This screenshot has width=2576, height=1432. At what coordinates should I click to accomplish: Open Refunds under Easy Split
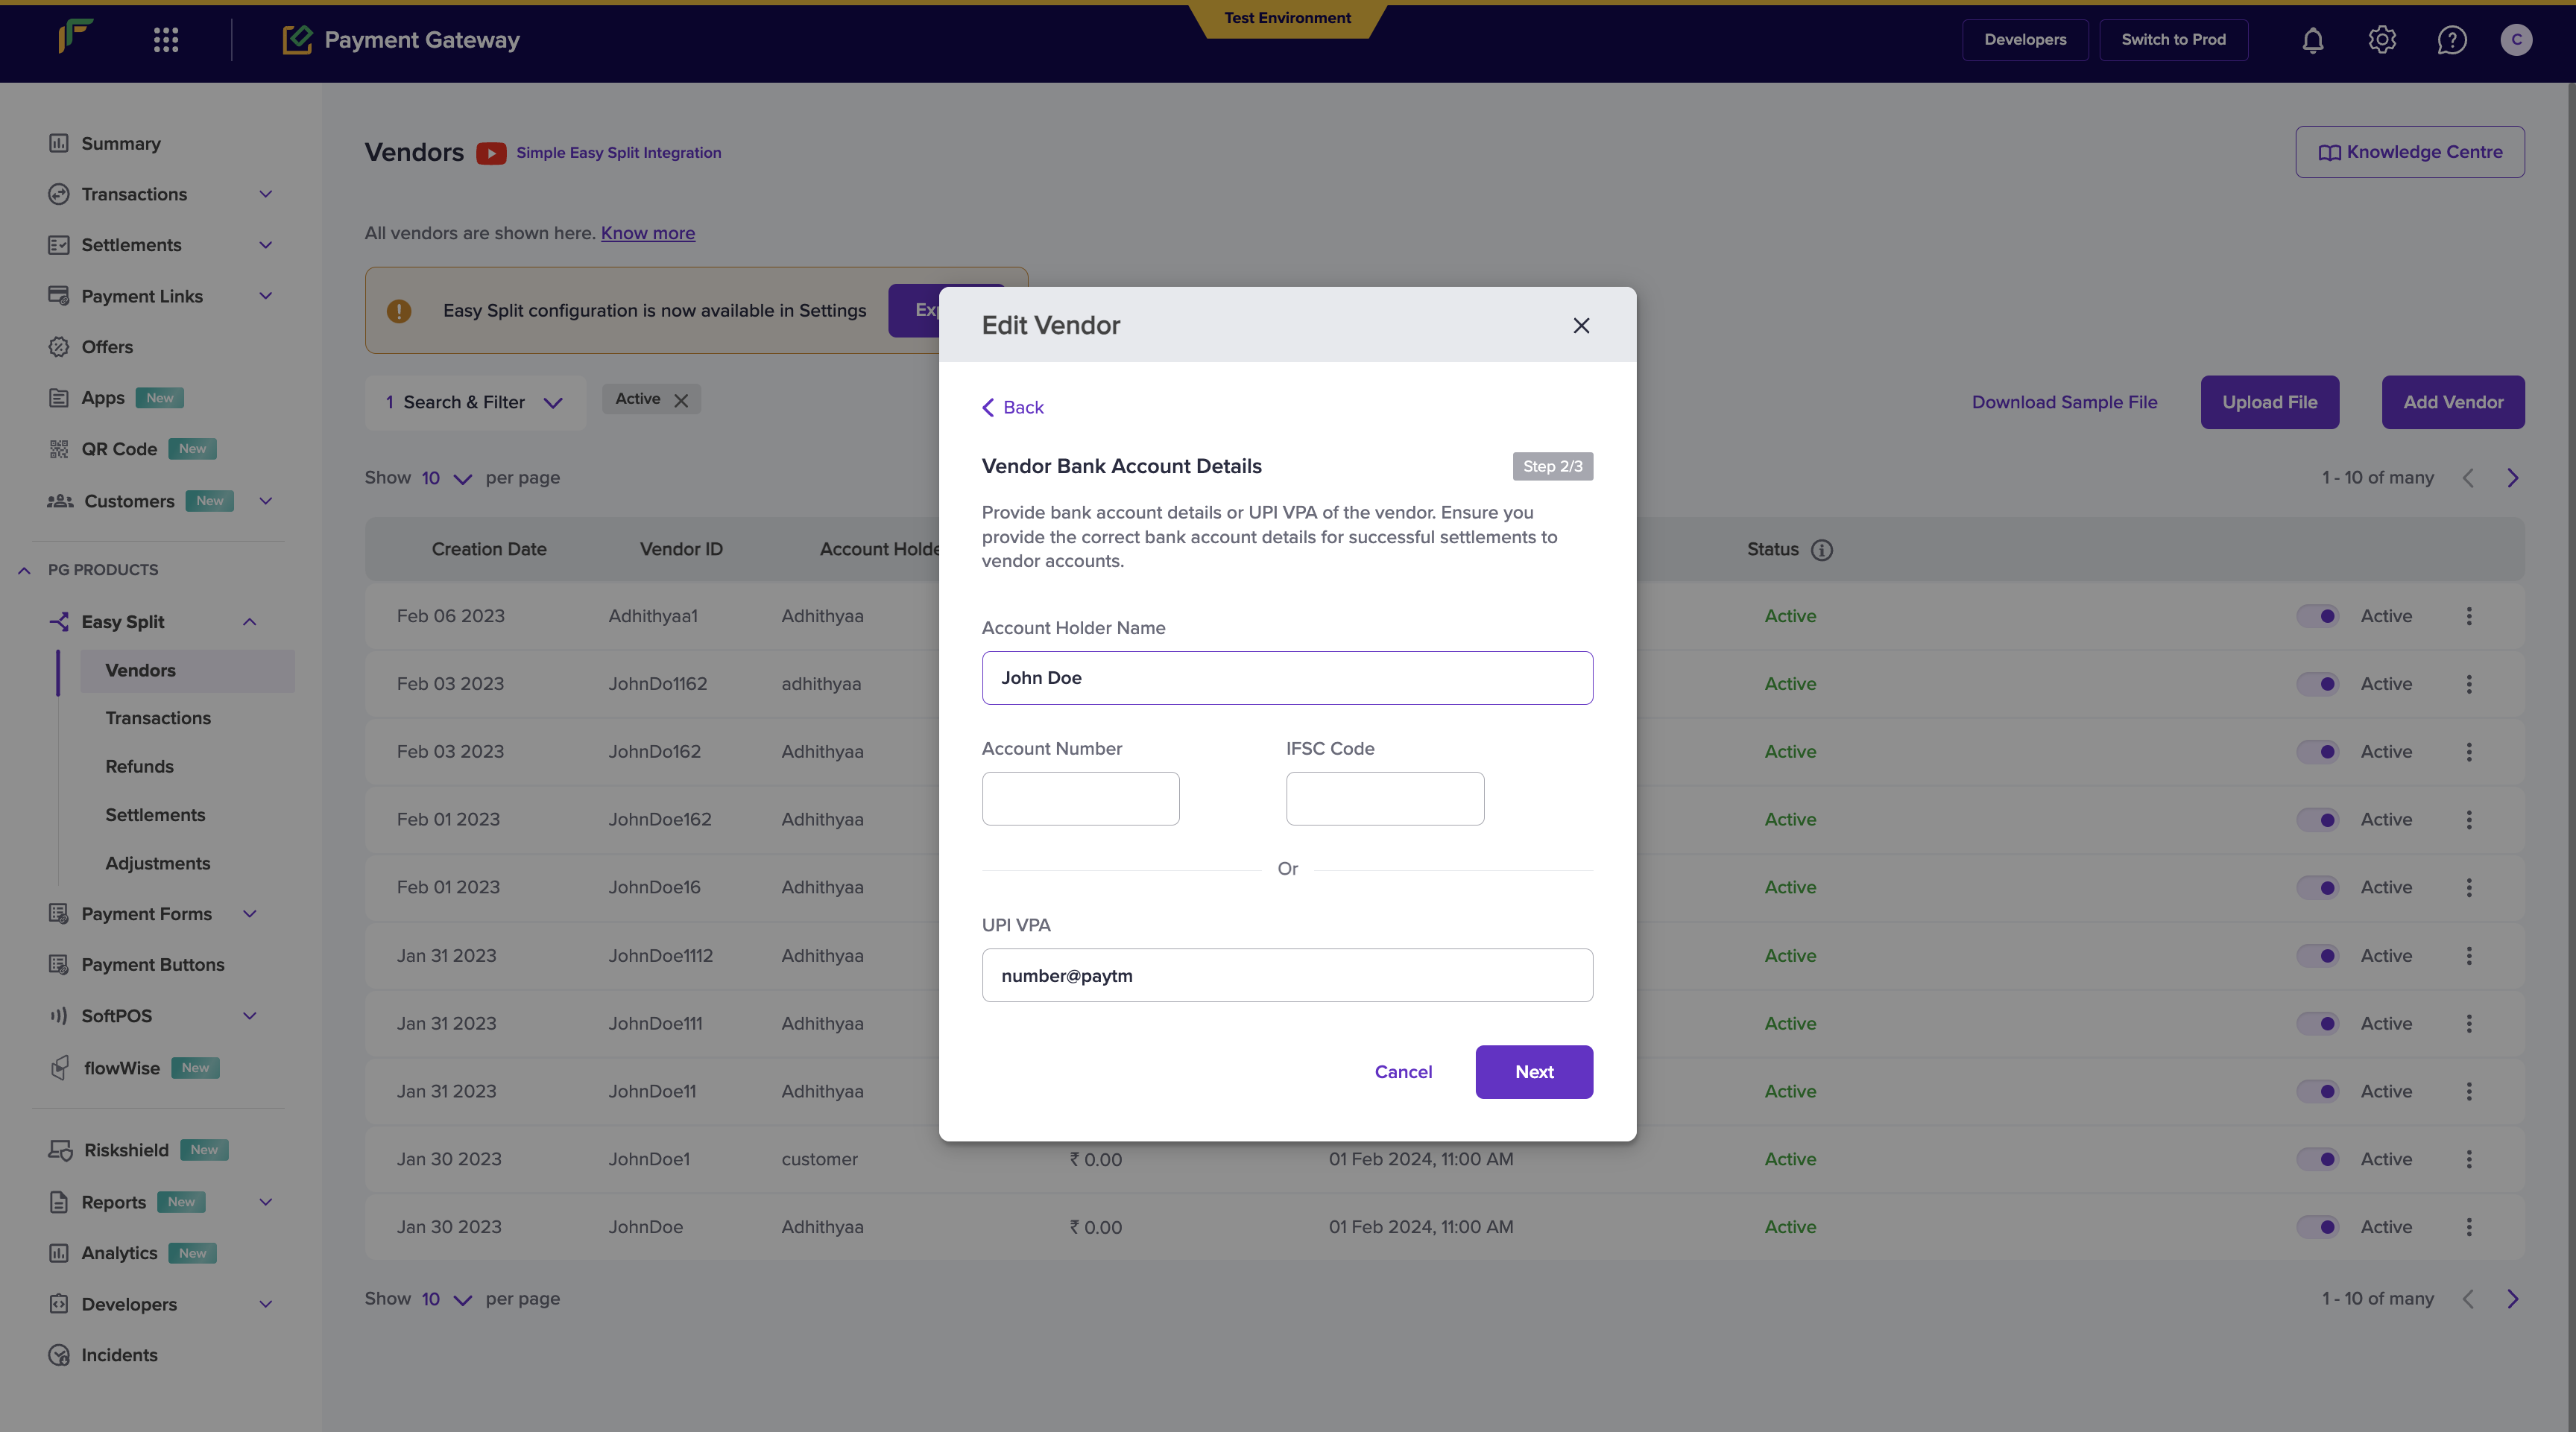(139, 767)
